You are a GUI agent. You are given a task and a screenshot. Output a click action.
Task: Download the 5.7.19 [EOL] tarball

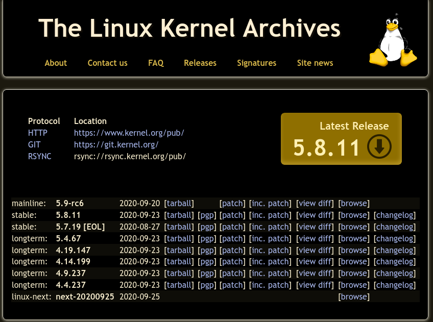[179, 227]
